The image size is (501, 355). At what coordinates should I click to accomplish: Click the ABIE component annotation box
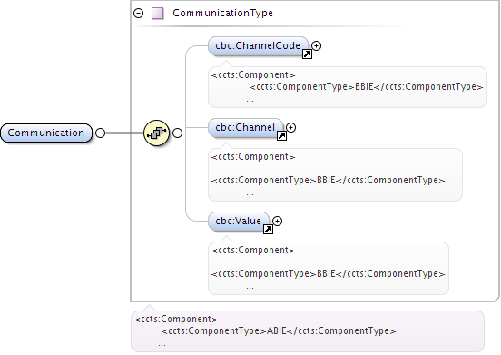coord(308,331)
